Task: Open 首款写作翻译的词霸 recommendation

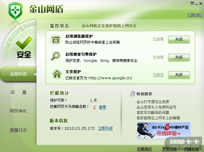Action: tap(153, 113)
